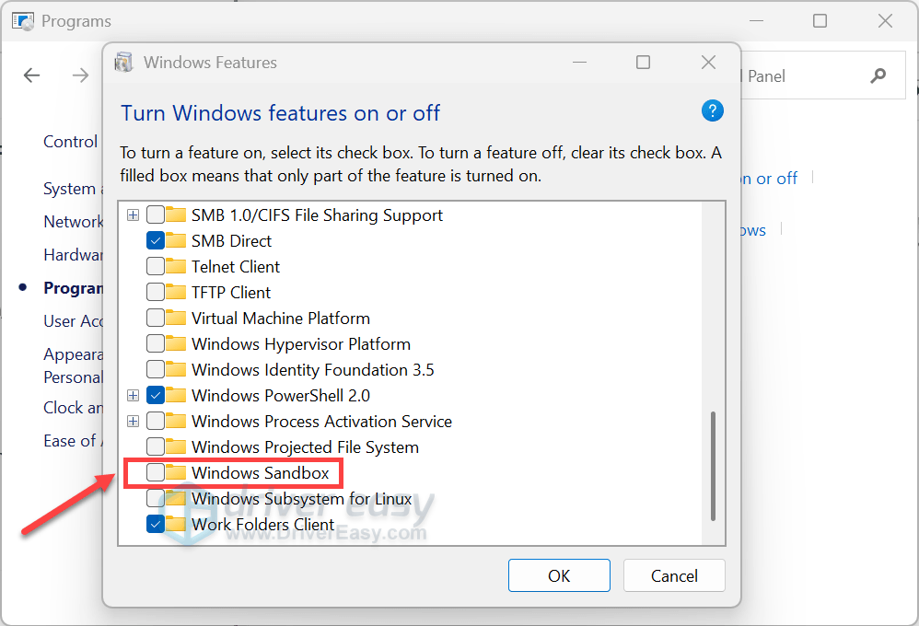Open Clock and Region sidebar link
Image resolution: width=919 pixels, height=626 pixels.
pos(73,408)
